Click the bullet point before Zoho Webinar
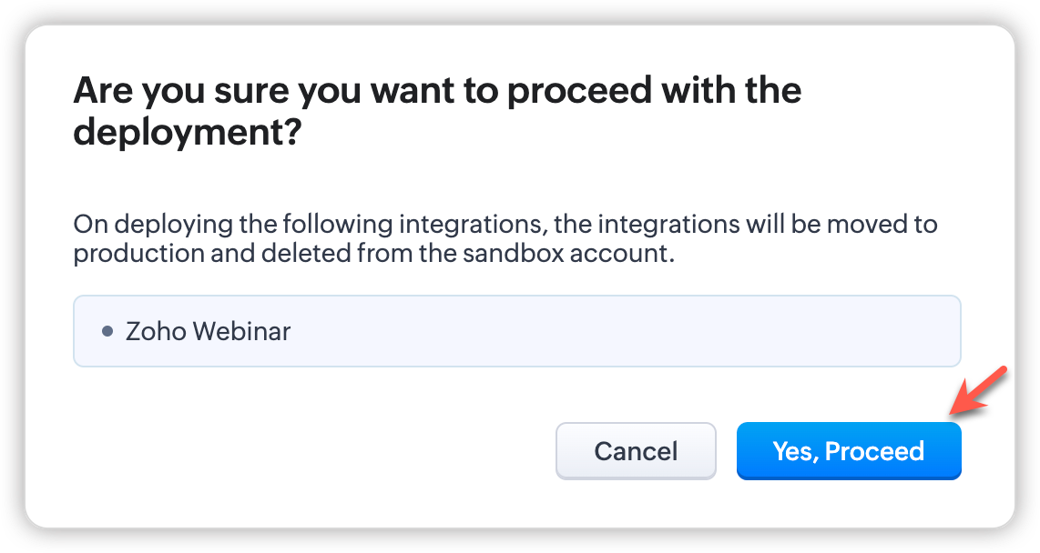Screen dimensions: 1040x553 (x=107, y=331)
